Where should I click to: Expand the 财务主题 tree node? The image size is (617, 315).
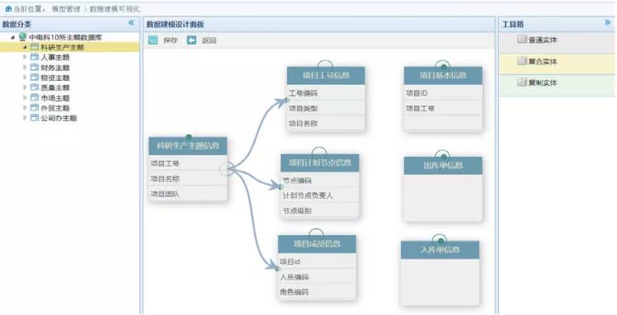coord(25,68)
